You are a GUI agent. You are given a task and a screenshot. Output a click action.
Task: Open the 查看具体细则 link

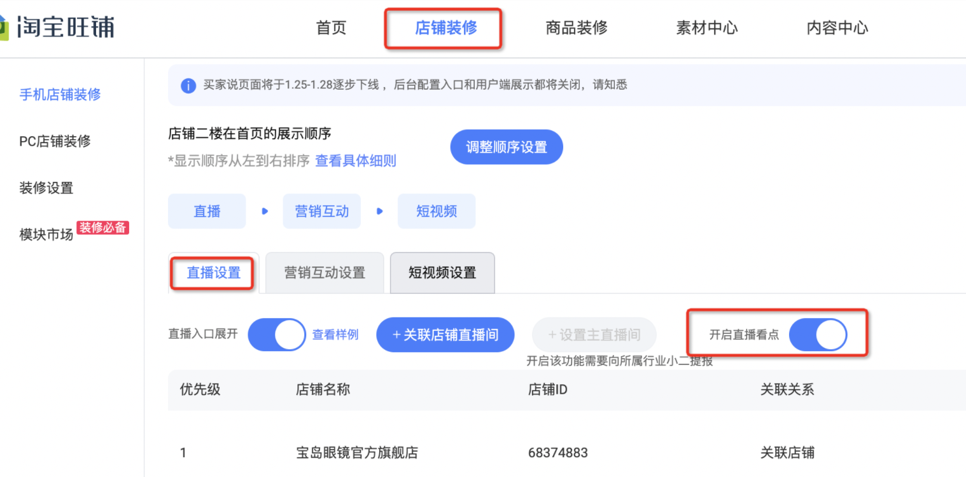(x=356, y=161)
